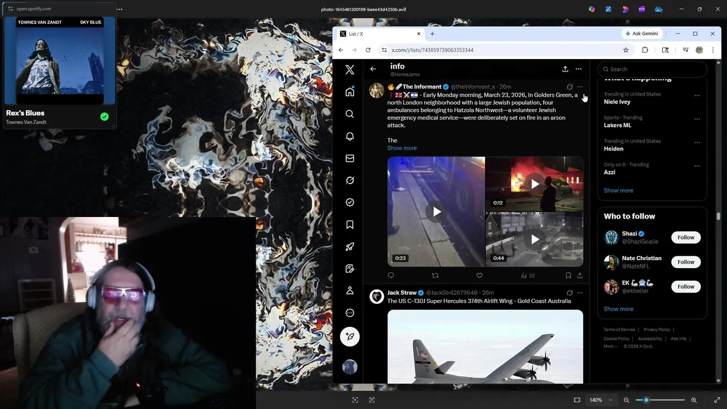Screen dimensions: 727x409
Task: Go to Home in X sidebar
Action: tap(350, 92)
